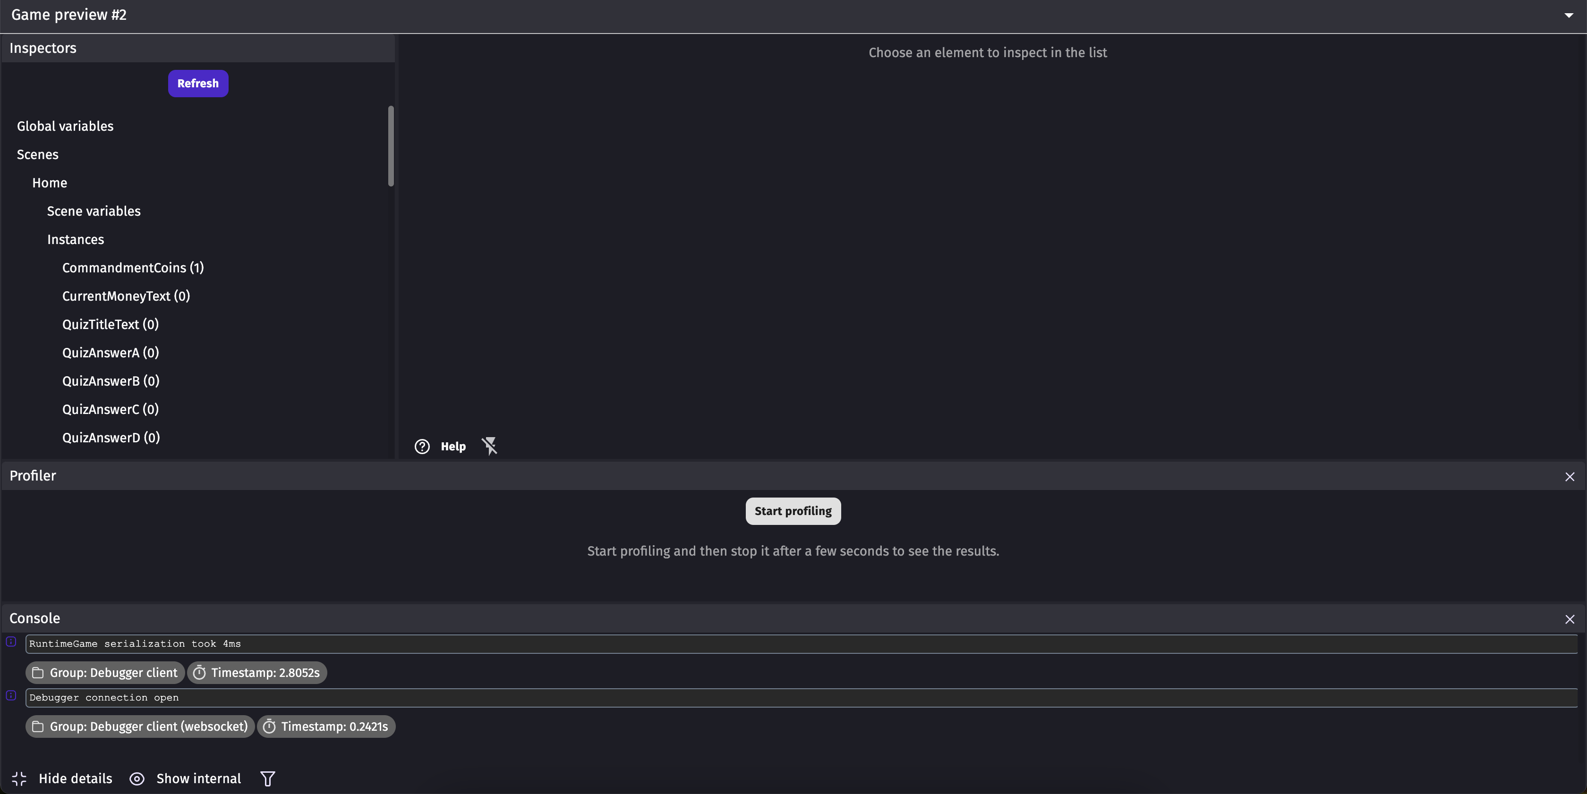Screen dimensions: 1587x794
Task: Click the info icon beside RuntimeGame serialization log
Action: [x=11, y=642]
